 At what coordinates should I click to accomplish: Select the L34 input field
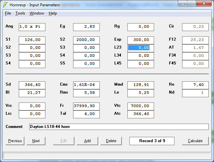[141, 56]
